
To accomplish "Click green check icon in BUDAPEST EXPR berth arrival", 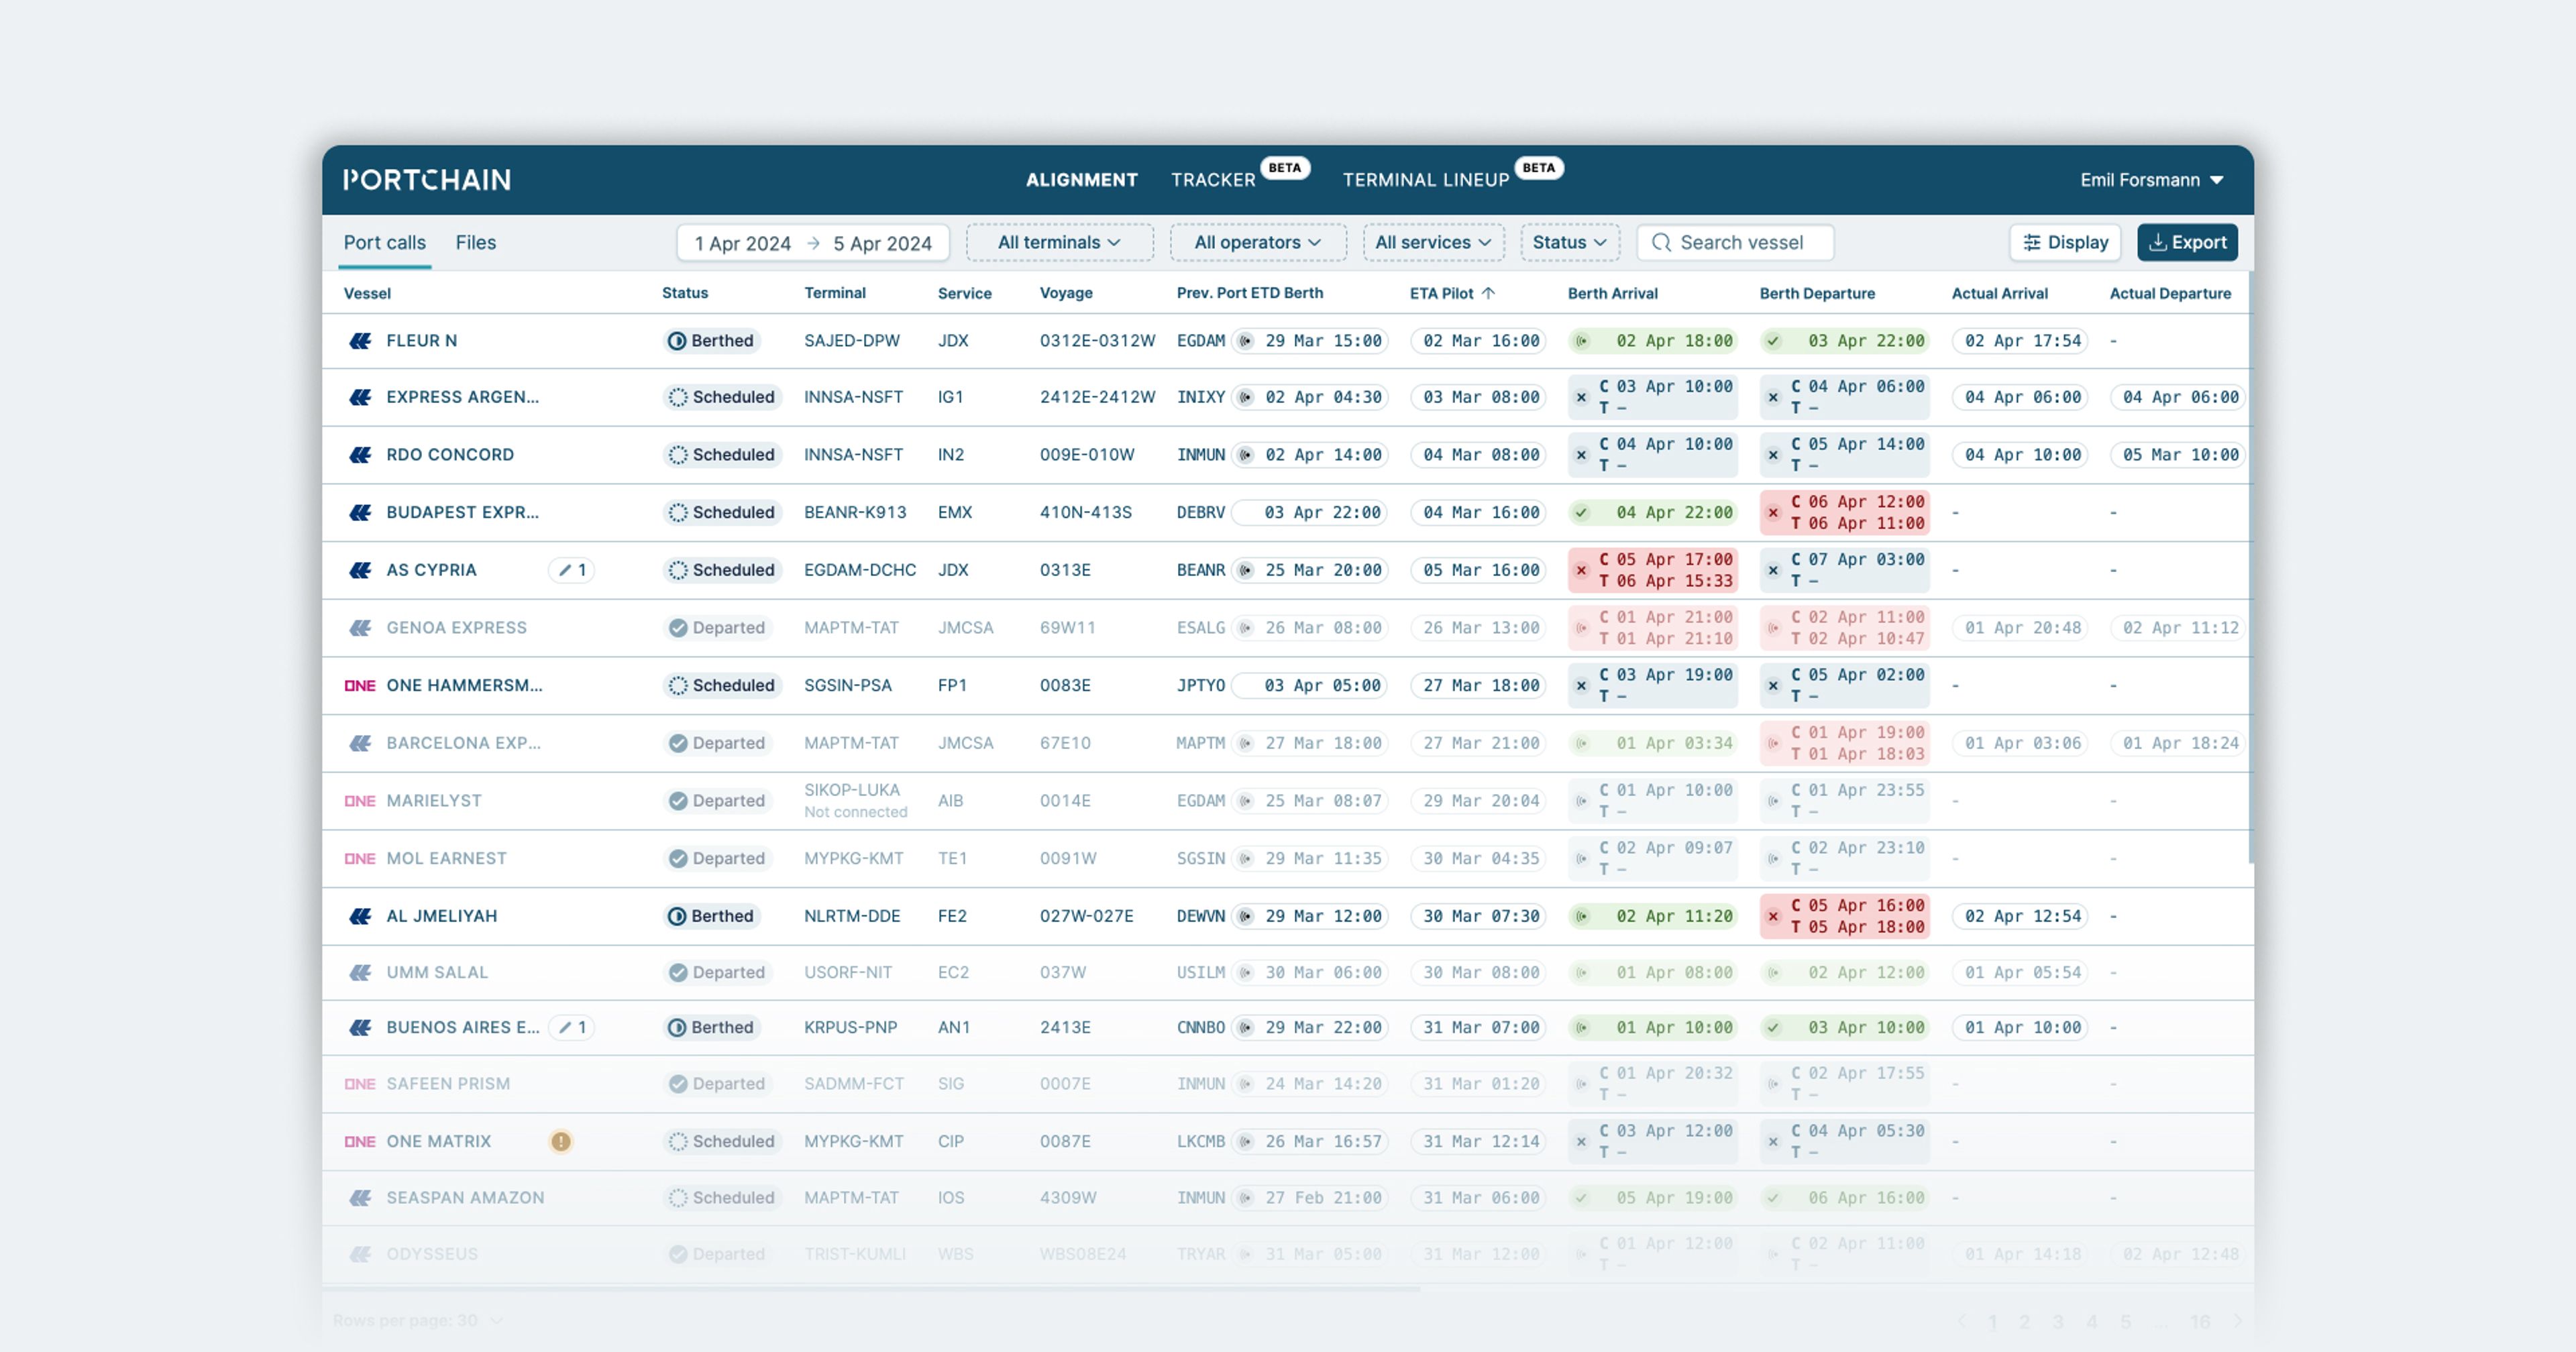I will [1581, 513].
